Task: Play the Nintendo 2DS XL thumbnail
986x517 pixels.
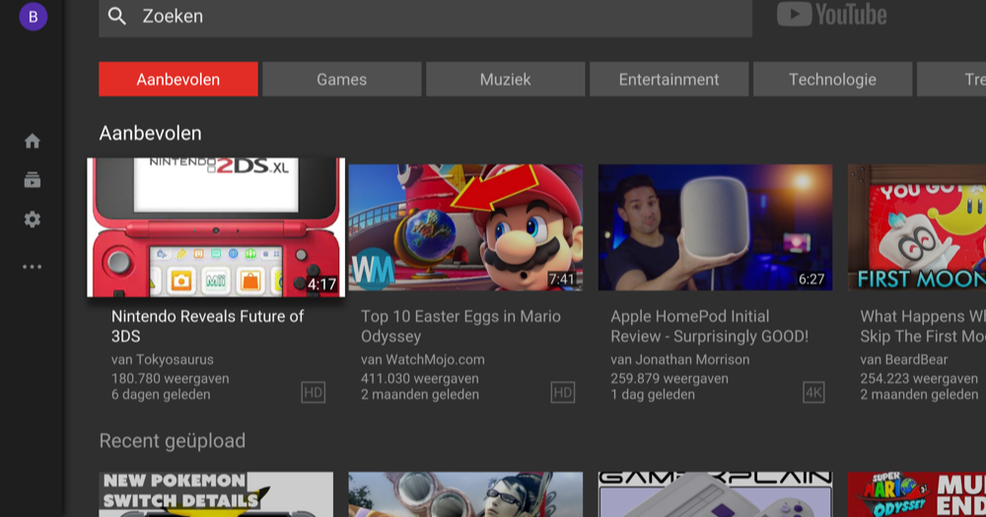Action: click(216, 227)
